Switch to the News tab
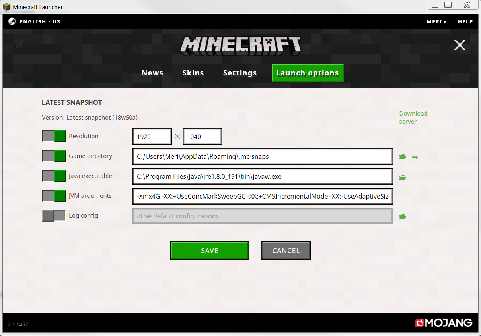Screen dimensions: 481x336 (x=152, y=73)
